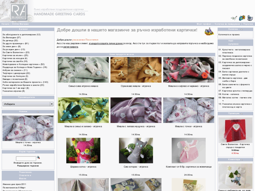
Task: Click the arrow icon beside Новини header
Action: 38,112
